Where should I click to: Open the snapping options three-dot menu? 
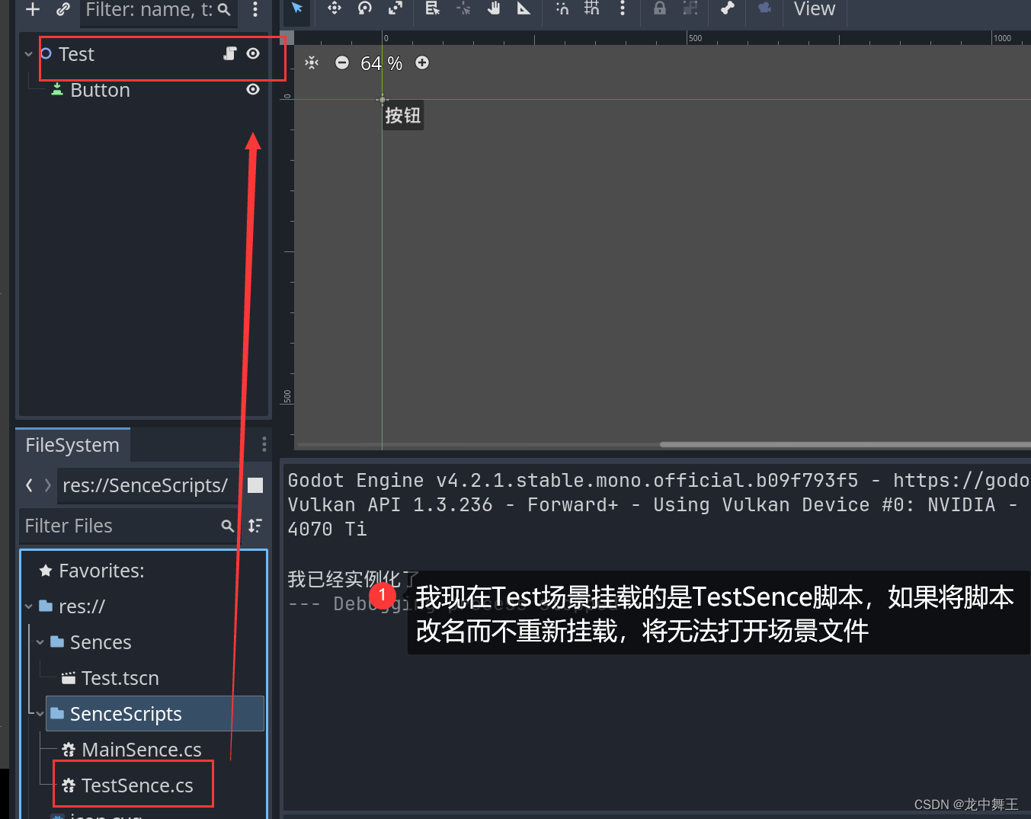623,8
